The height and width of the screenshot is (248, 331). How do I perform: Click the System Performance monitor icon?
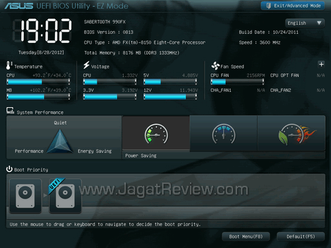tap(10, 110)
